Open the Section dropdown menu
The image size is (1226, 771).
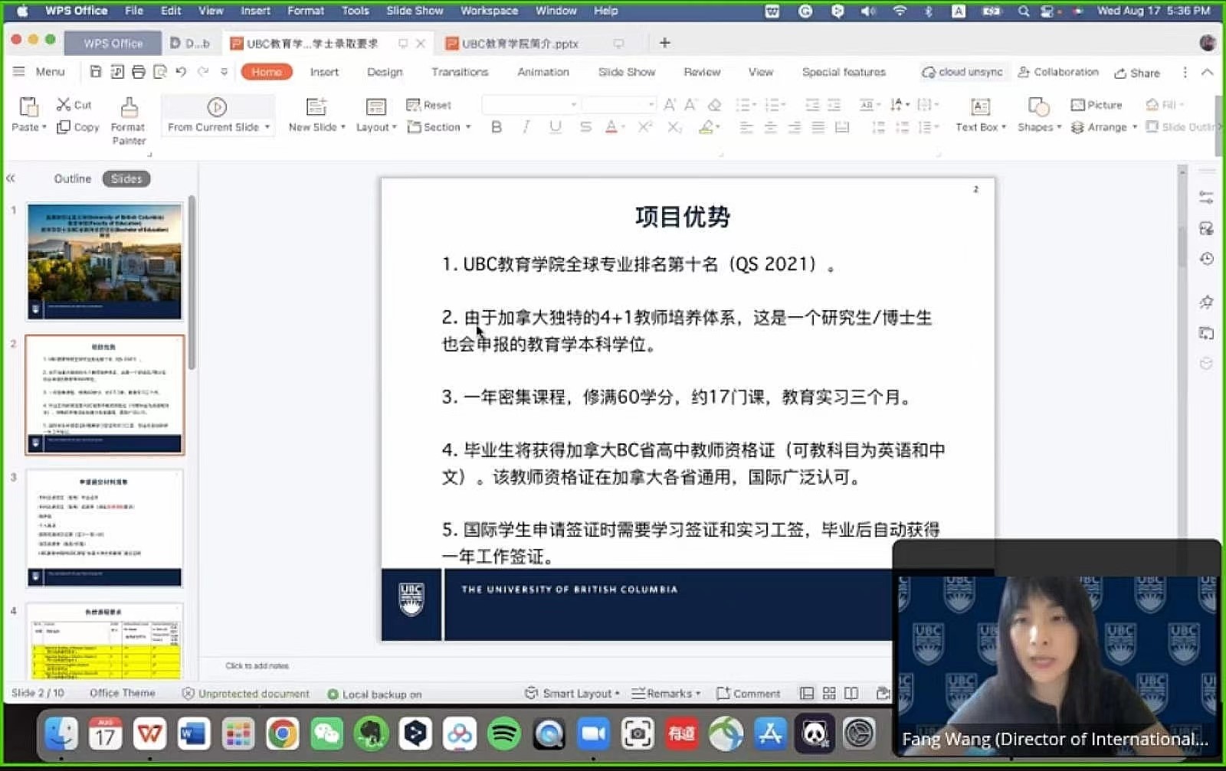[440, 127]
